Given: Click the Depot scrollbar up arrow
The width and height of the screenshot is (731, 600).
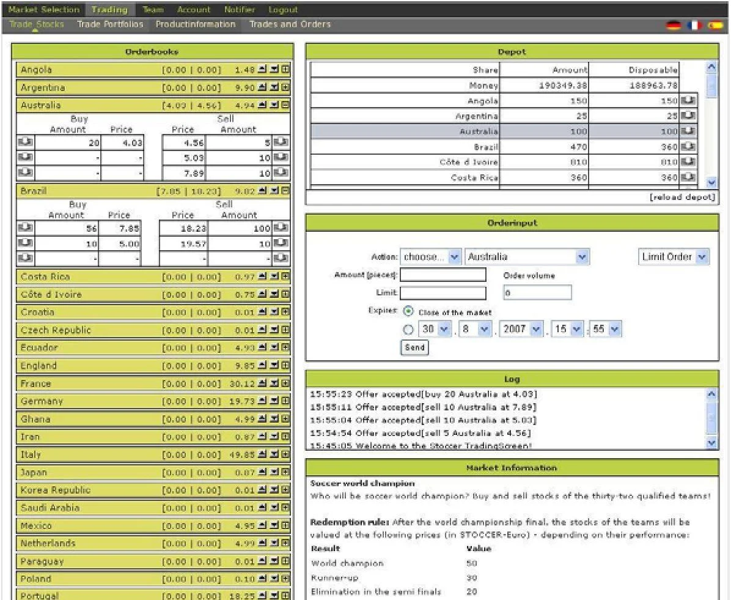Looking at the screenshot, I should tap(711, 67).
